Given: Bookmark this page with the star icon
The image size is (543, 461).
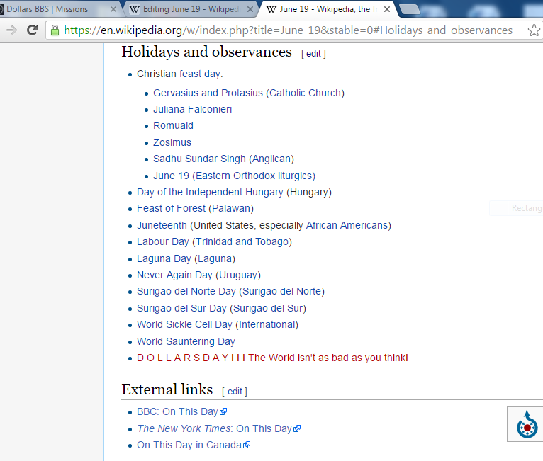Looking at the screenshot, I should tap(534, 30).
